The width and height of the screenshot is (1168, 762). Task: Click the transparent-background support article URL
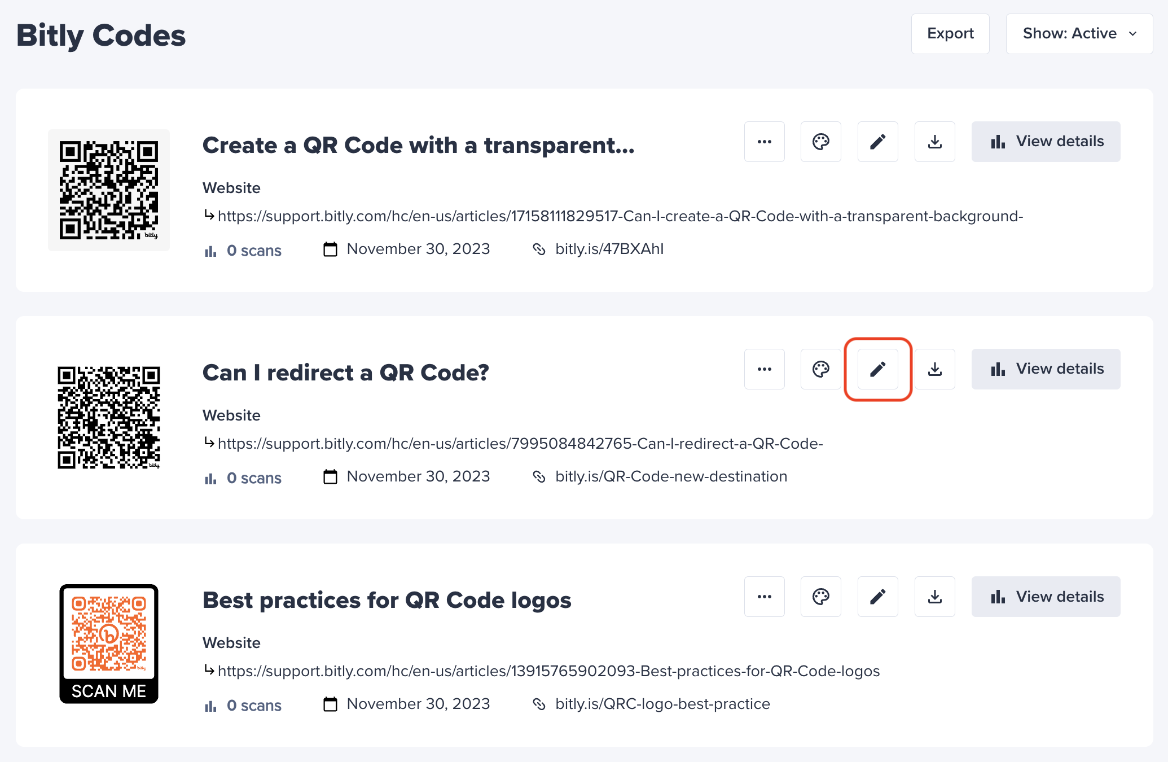click(620, 216)
